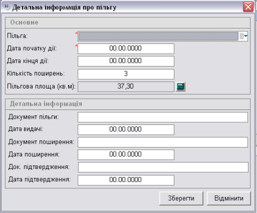Viewport: 257px width, 213px height.
Task: Click the Пільгова площа (кв.м) value field
Action: (x=126, y=87)
